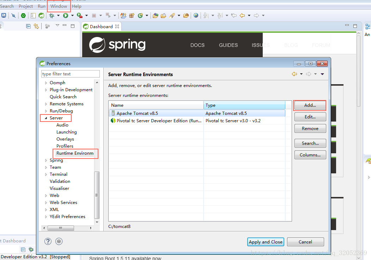Screen dimensions: 371x260
Task: Click the Edit... button
Action: click(310, 117)
